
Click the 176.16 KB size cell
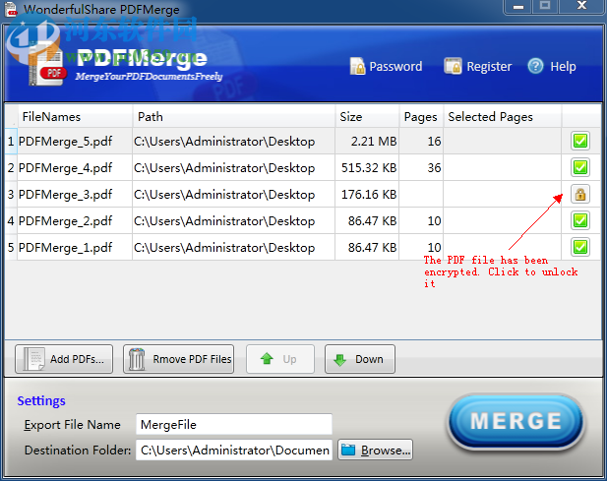pyautogui.click(x=367, y=194)
